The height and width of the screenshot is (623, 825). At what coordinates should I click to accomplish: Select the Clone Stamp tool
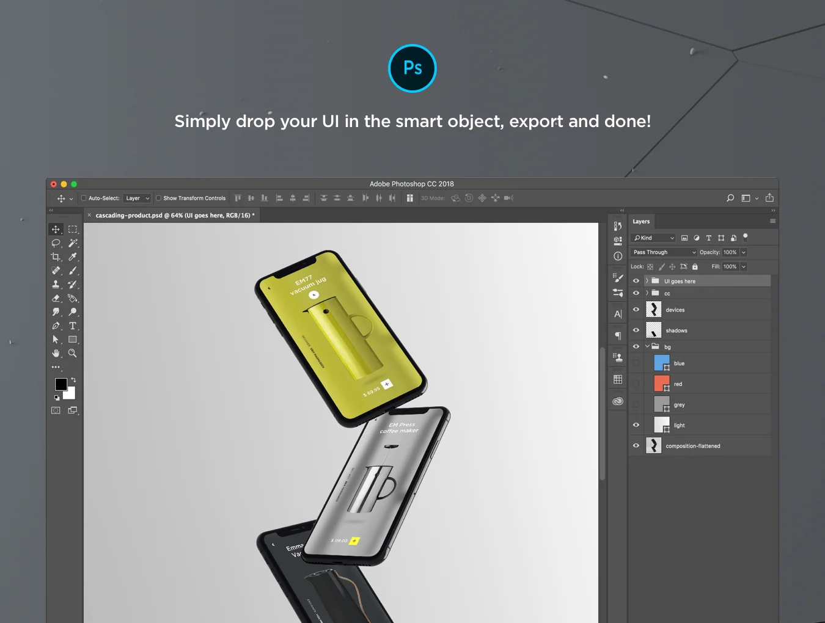tap(56, 285)
